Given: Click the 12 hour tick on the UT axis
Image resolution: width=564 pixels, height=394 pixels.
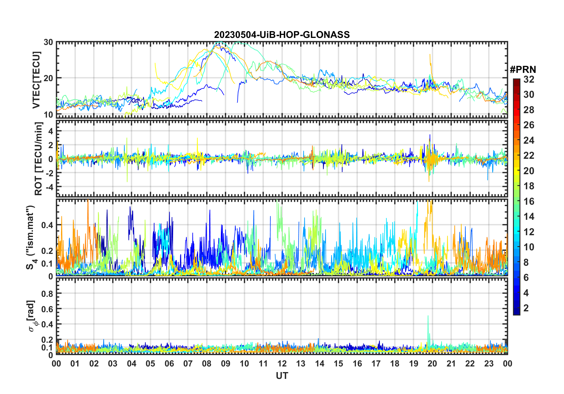Looking at the screenshot, I should coord(282,363).
